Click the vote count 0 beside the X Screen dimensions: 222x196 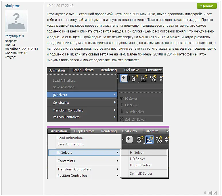click(x=205, y=193)
